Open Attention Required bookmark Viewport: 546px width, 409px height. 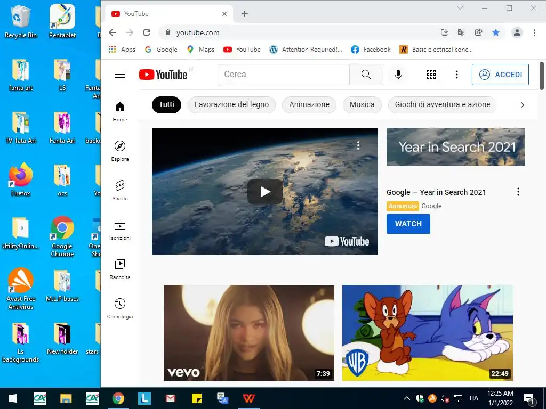(x=306, y=50)
